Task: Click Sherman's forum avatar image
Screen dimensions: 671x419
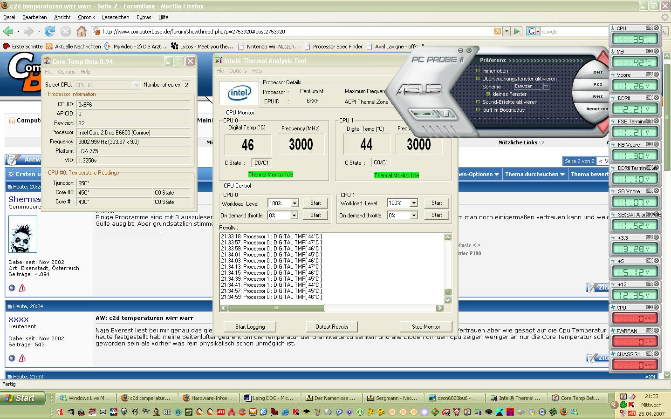Action: pos(22,234)
